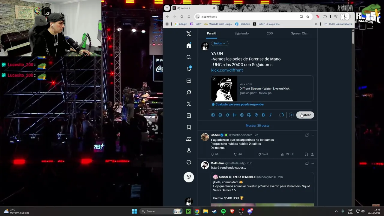This screenshot has width=384, height=216.
Task: Open Mattulius's profile name link
Action: coord(217,163)
